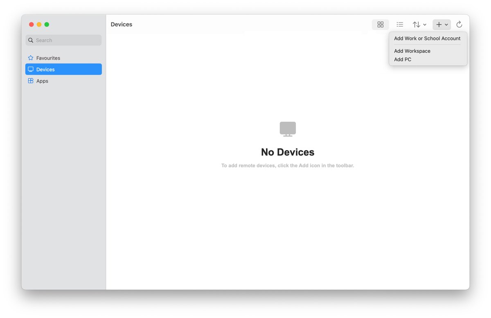Open Favourites in the sidebar
The image size is (491, 318).
(x=63, y=58)
